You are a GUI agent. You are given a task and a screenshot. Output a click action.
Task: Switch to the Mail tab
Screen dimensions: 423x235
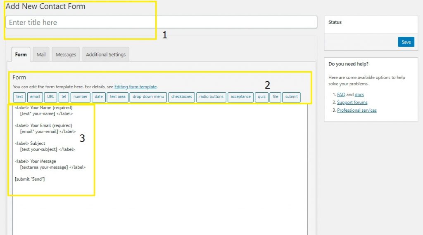click(x=41, y=54)
